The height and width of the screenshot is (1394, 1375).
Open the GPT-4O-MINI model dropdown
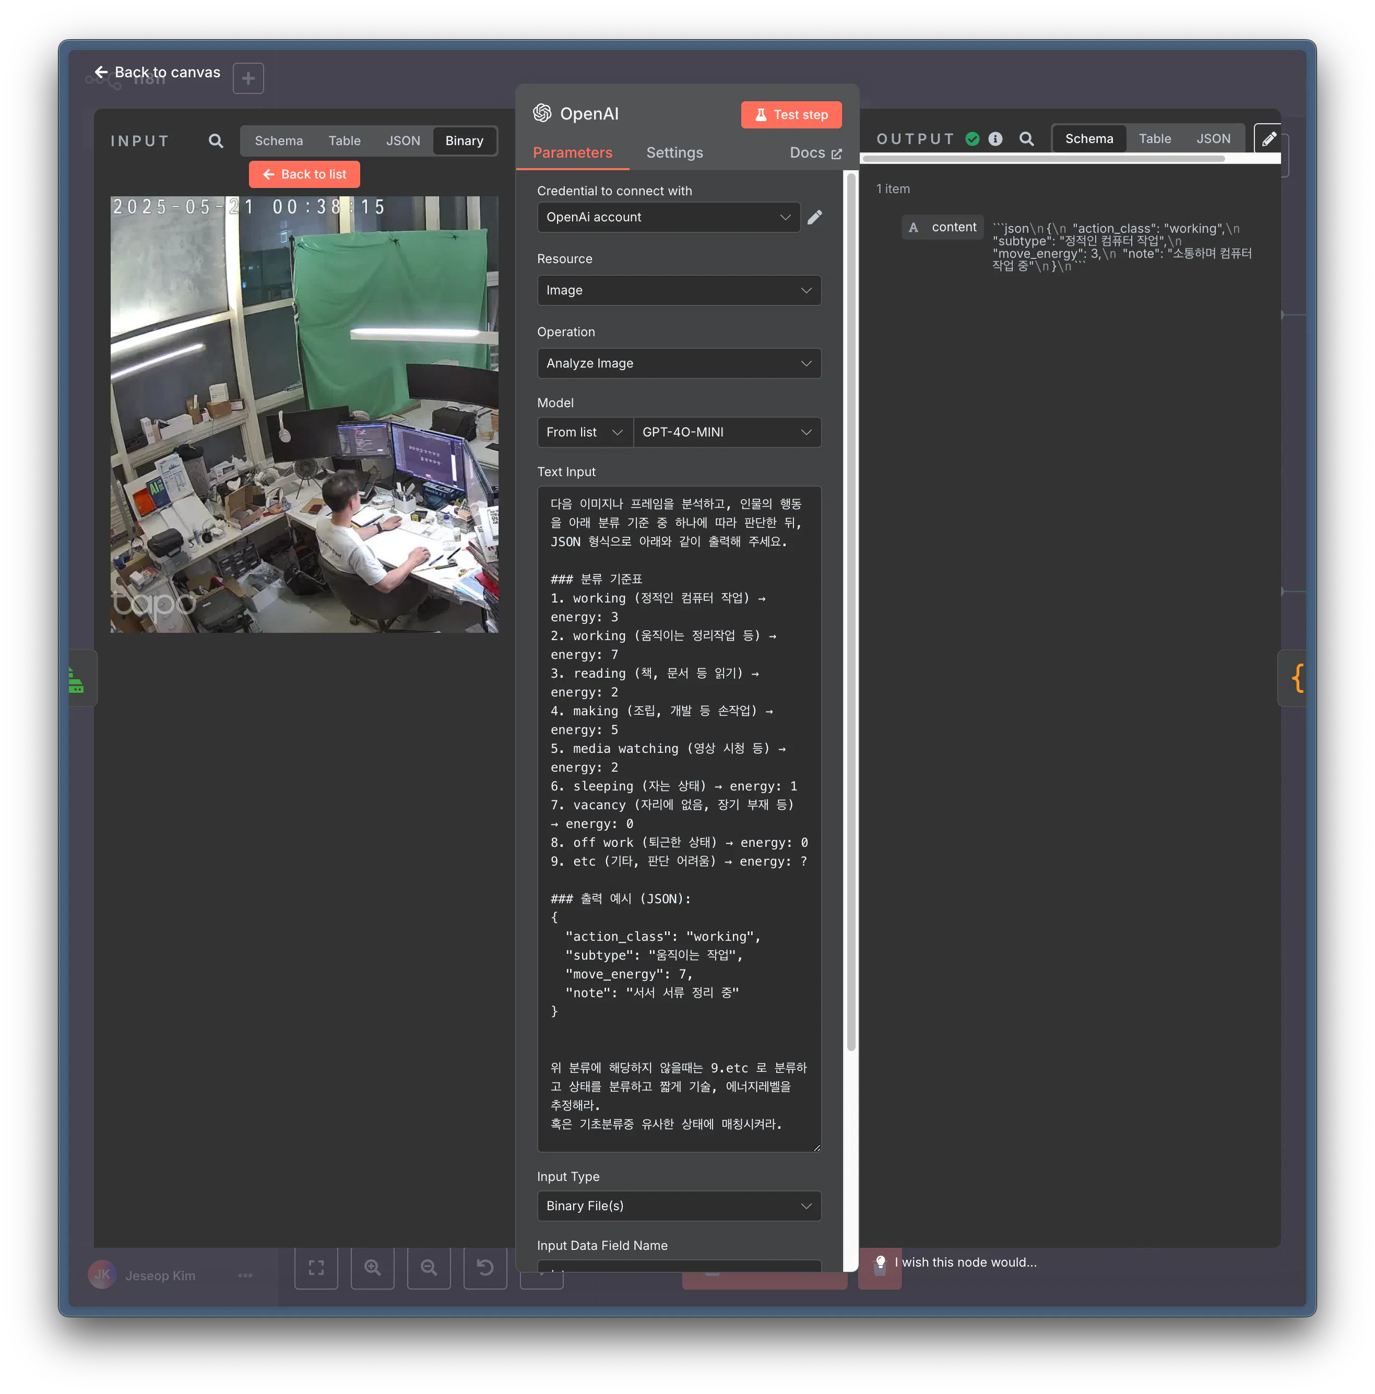click(x=727, y=432)
